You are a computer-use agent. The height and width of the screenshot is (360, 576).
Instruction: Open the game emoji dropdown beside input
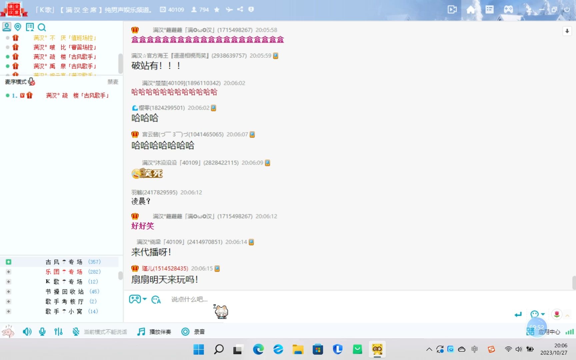[x=138, y=299]
